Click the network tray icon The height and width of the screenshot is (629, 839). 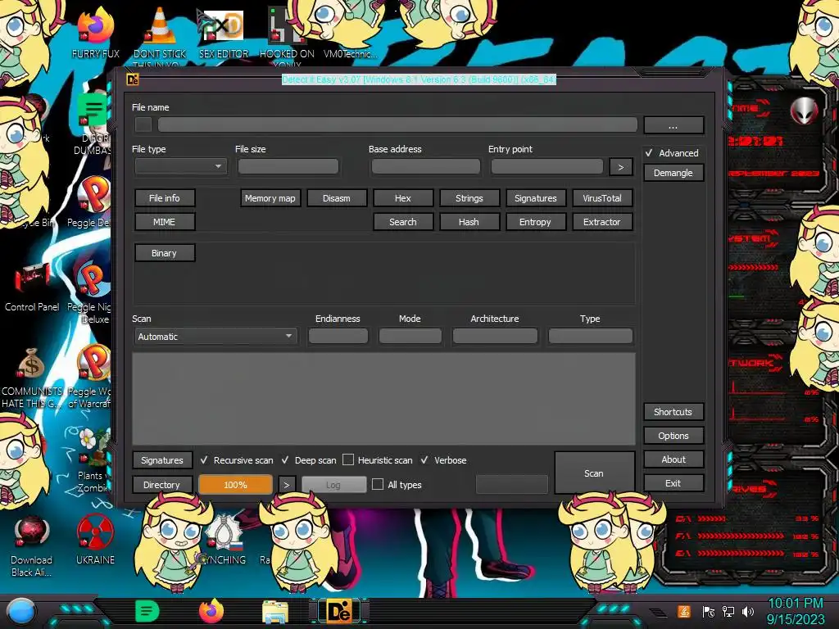click(x=728, y=612)
